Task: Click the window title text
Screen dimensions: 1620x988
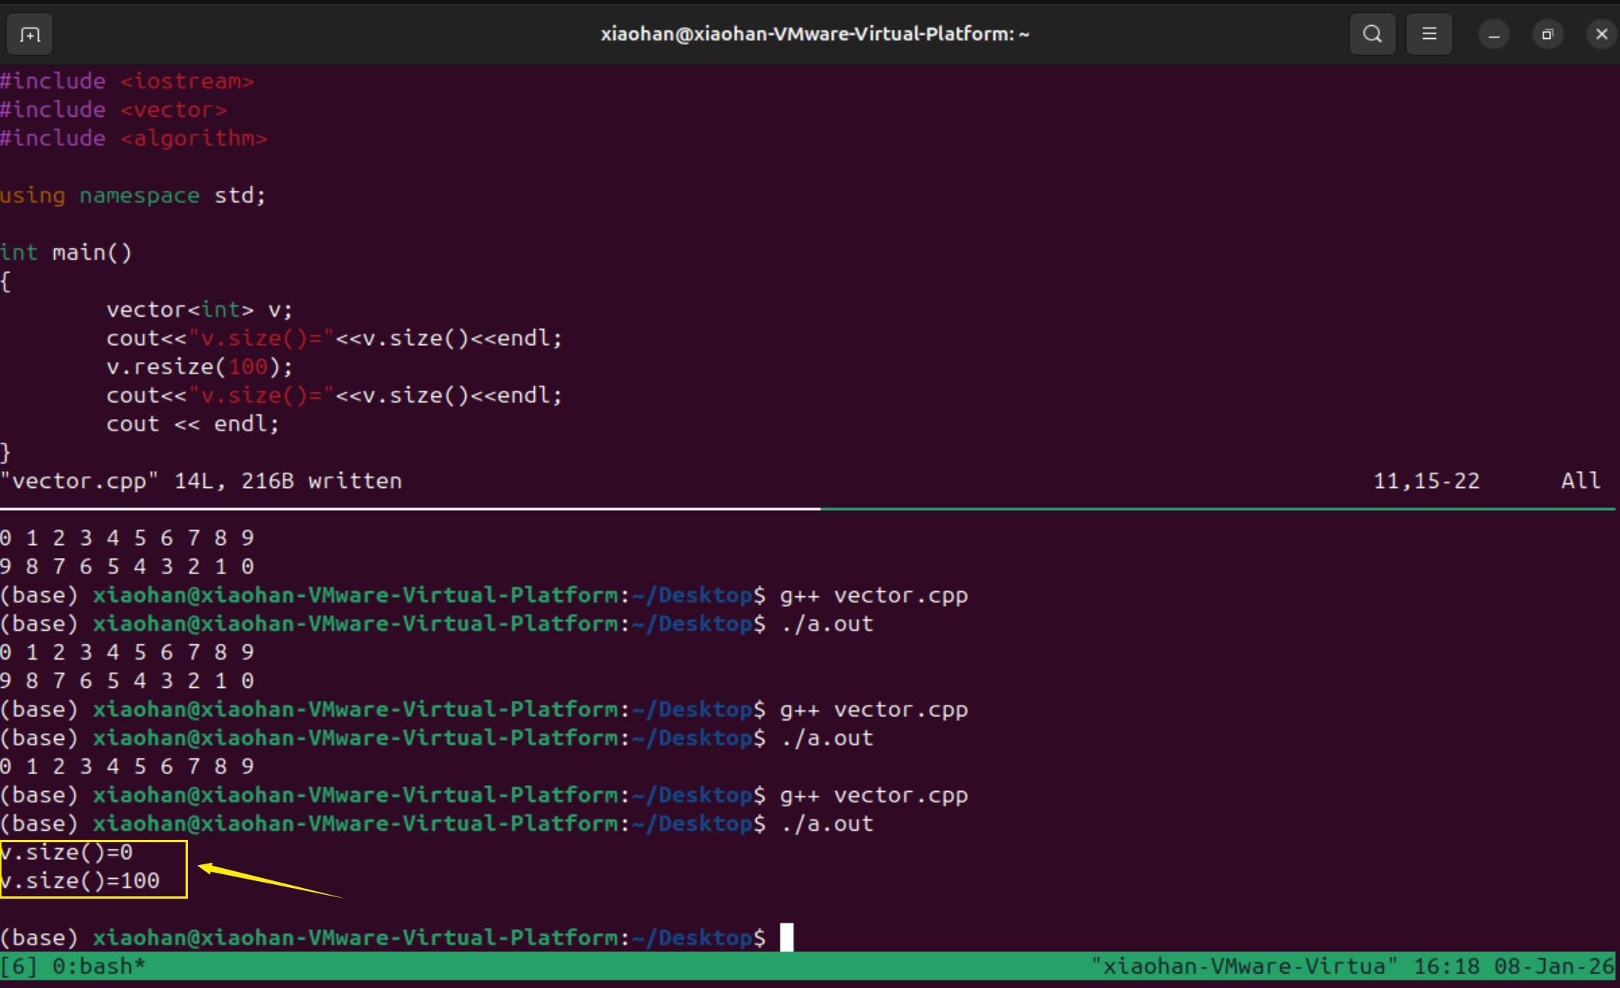Action: click(814, 34)
